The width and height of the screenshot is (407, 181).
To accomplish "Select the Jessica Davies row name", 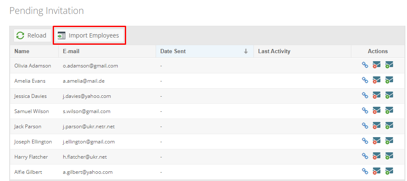I will click(30, 96).
